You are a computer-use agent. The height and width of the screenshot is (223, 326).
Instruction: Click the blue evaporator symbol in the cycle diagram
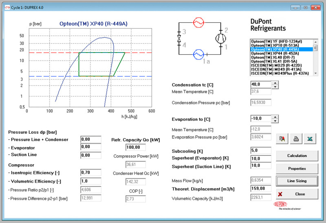198,55
